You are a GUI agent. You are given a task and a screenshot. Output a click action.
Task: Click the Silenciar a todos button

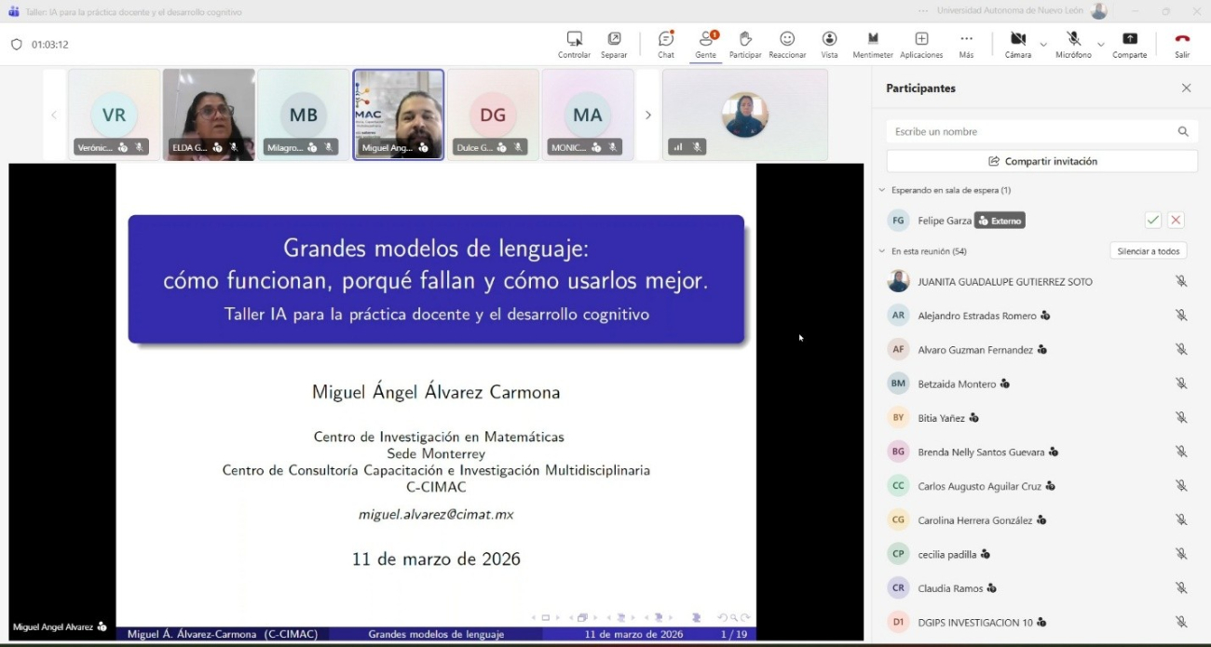click(1149, 251)
